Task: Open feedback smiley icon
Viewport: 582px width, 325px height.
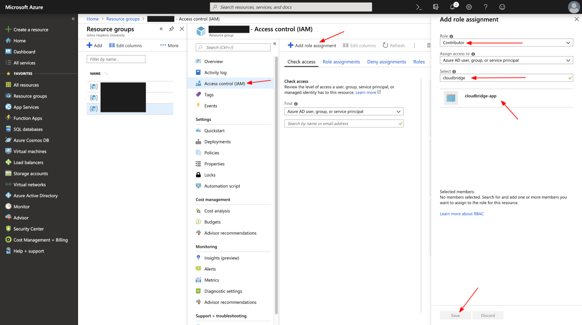Action: coord(502,7)
